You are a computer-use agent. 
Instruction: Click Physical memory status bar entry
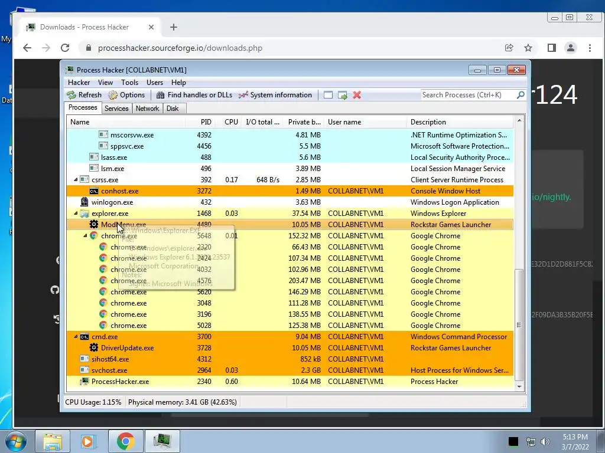click(183, 402)
